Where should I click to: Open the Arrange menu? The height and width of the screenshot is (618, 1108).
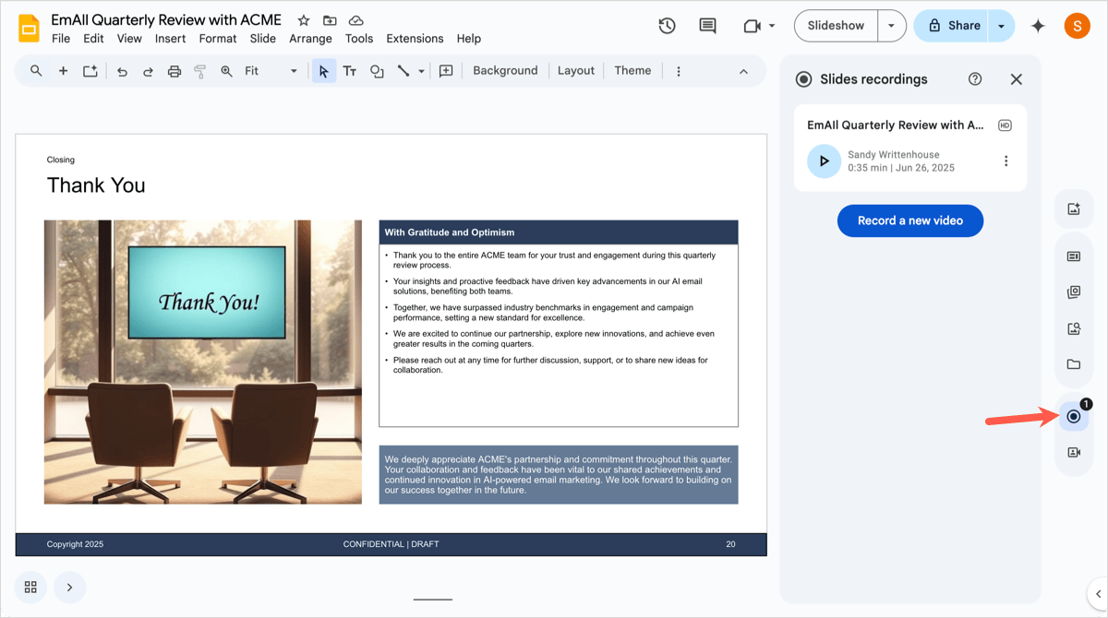tap(310, 39)
